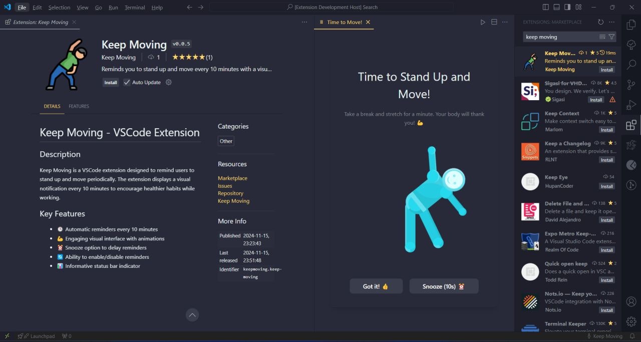Close the Extension: Keep Moving tab
This screenshot has height=342, width=641.
[x=74, y=22]
